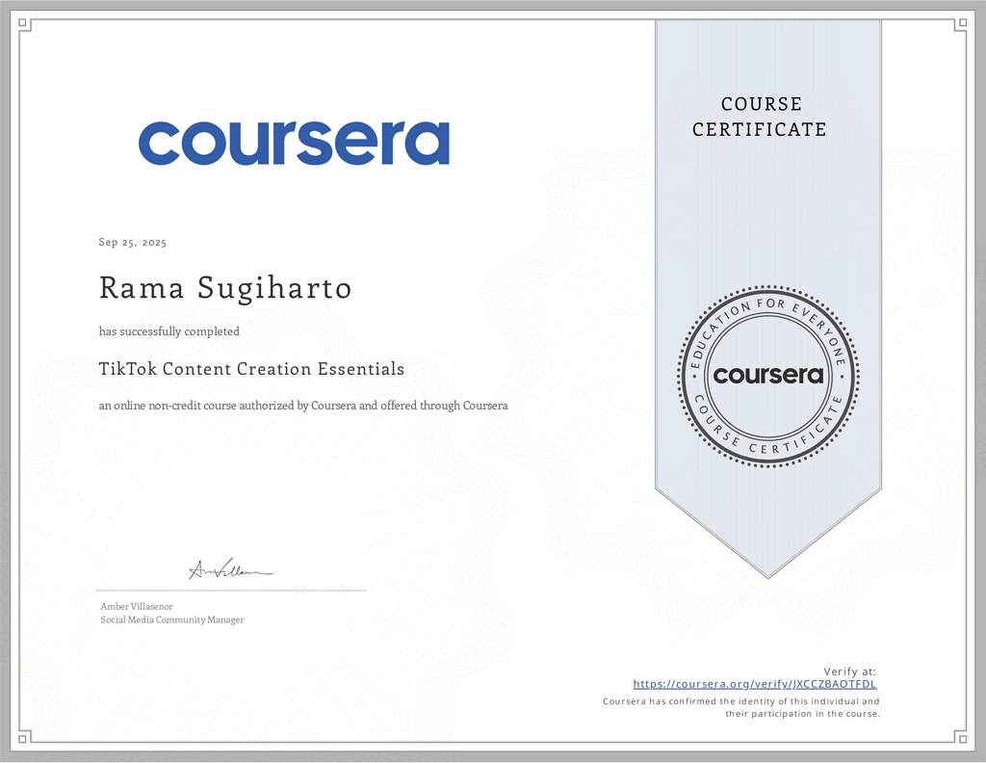The height and width of the screenshot is (763, 986).
Task: Select the recipient name Rama Sugiharto
Action: coord(225,288)
